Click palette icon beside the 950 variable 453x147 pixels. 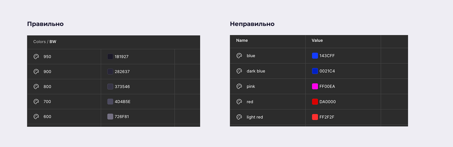(36, 57)
